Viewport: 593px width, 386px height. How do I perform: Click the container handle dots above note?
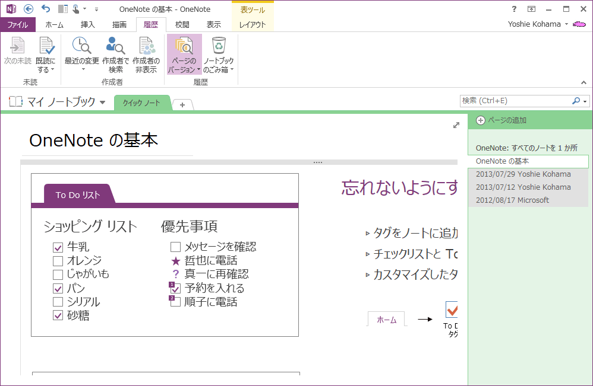(318, 162)
